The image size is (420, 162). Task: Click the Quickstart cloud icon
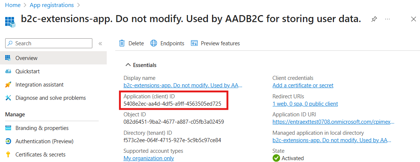(8, 71)
